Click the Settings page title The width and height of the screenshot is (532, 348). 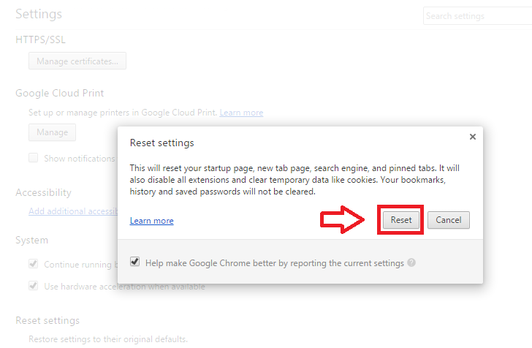(x=39, y=14)
